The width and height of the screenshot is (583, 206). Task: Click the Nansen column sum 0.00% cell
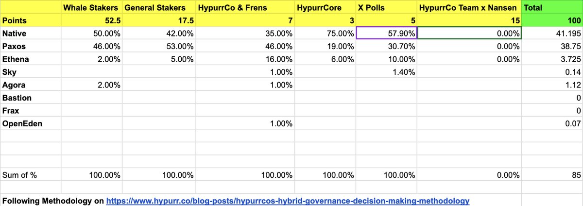coord(469,174)
